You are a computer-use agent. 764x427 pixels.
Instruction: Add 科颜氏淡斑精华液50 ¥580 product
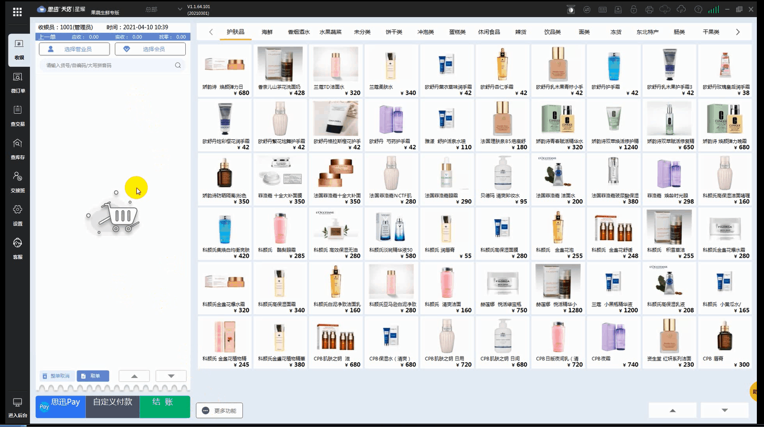click(x=391, y=233)
